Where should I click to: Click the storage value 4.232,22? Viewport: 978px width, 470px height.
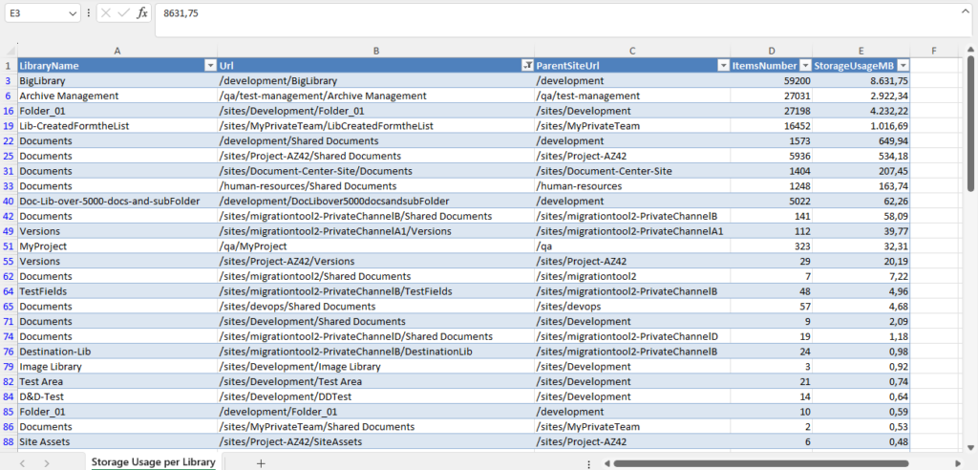point(861,111)
